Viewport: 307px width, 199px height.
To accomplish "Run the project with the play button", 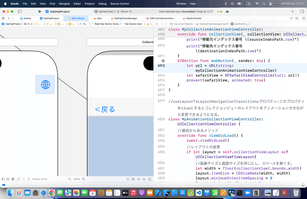I will pos(40,11).
